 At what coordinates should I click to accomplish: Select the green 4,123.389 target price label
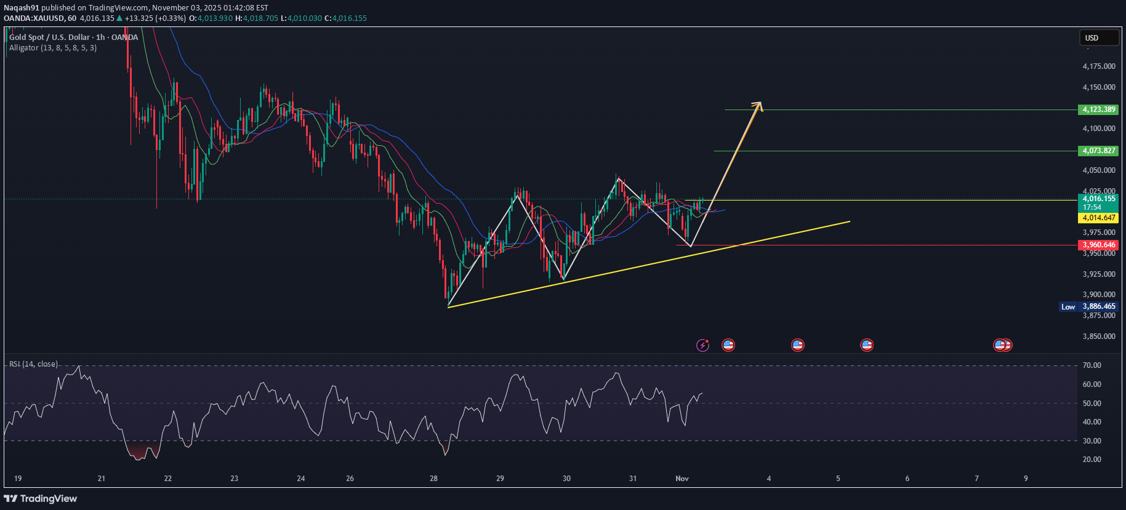point(1099,110)
